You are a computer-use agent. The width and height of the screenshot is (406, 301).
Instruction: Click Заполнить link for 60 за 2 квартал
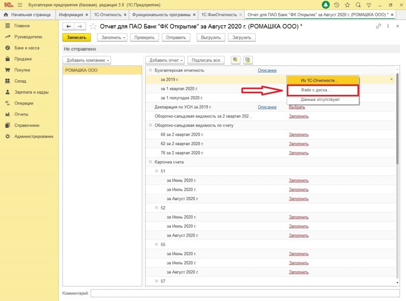[298, 134]
